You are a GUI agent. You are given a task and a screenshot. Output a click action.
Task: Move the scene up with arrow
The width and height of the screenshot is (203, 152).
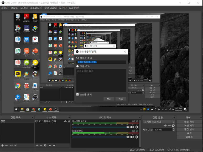pos(11,145)
